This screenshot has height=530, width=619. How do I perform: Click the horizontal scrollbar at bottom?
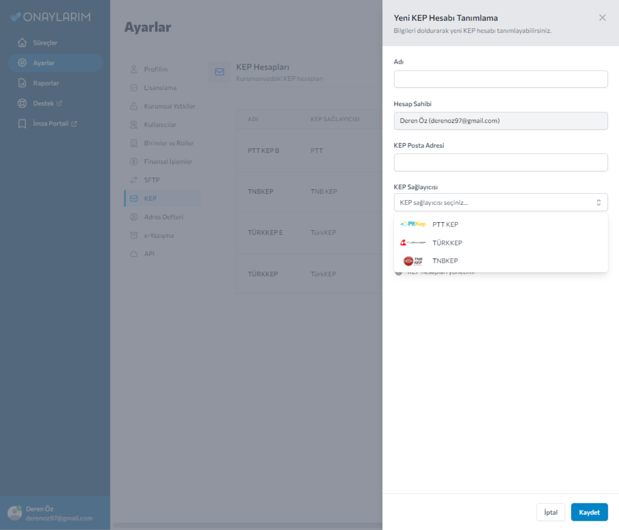pyautogui.click(x=247, y=525)
